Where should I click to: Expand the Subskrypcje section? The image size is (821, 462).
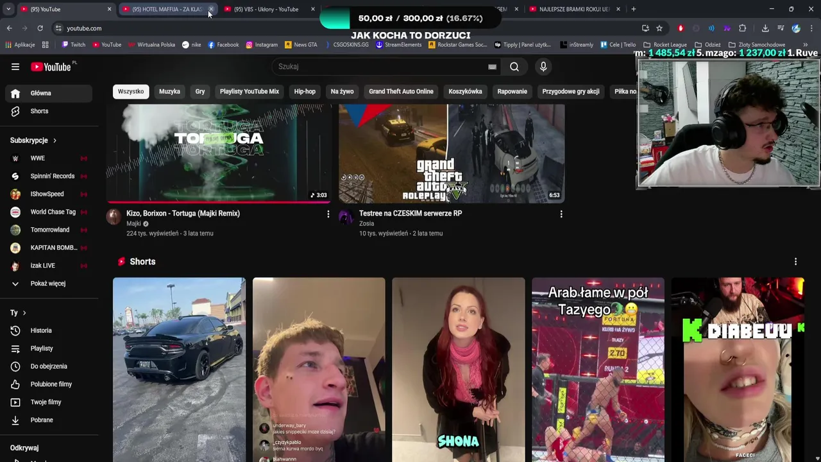pos(33,141)
